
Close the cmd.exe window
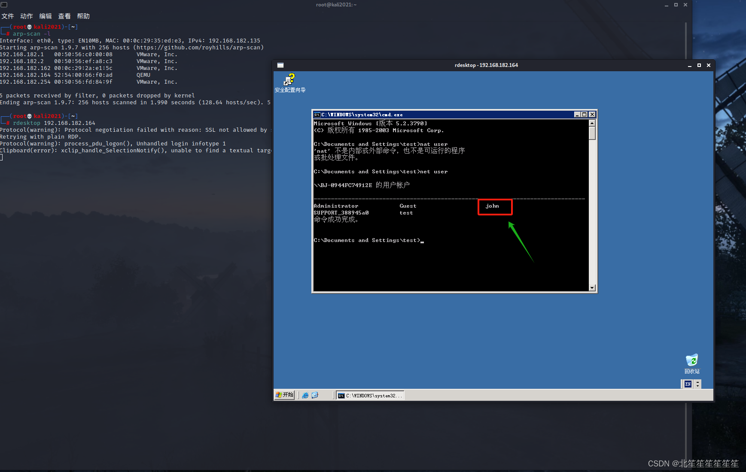(592, 115)
